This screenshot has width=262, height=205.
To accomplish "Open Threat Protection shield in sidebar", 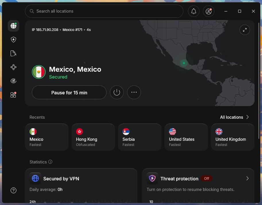I will pos(13,40).
